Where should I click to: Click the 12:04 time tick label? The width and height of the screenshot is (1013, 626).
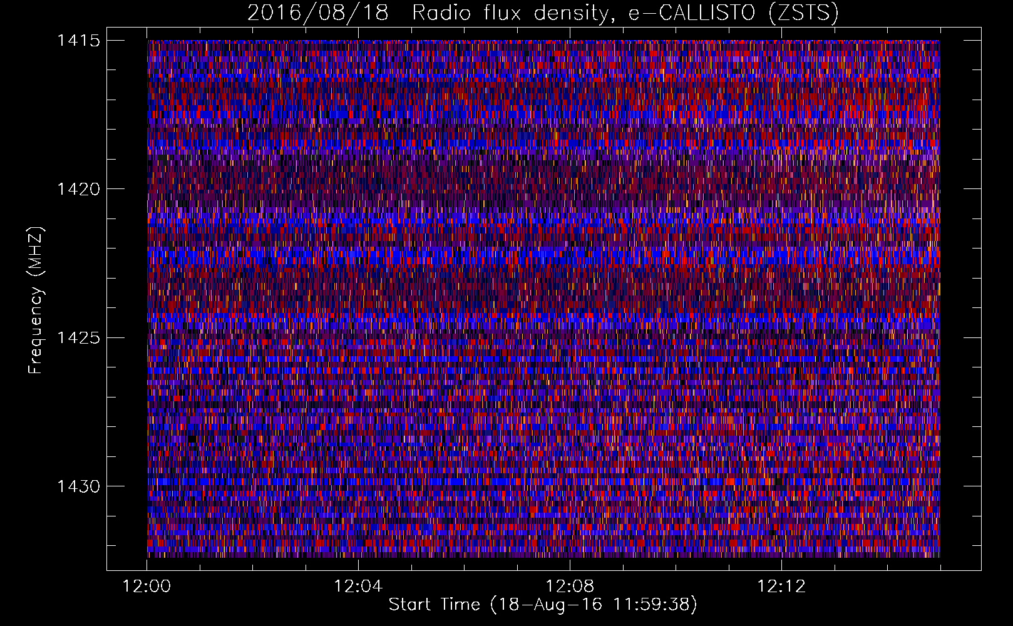358,587
